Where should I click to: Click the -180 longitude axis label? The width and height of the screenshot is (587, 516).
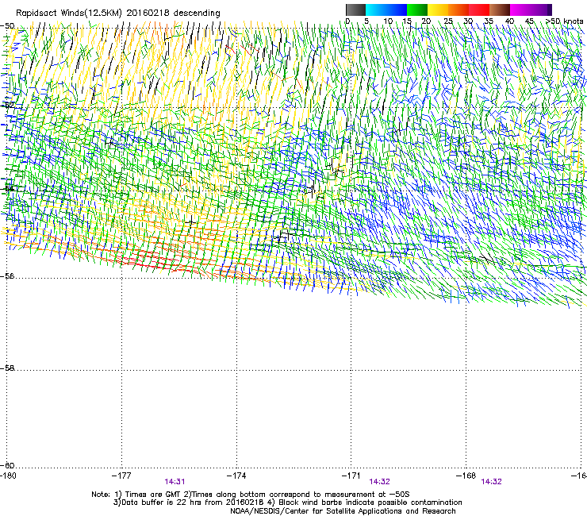8,476
